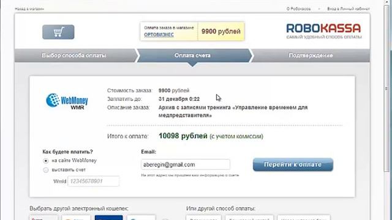Click the 'Email:' label above the field
Viewport: 392px width, 220px height.
click(148, 152)
